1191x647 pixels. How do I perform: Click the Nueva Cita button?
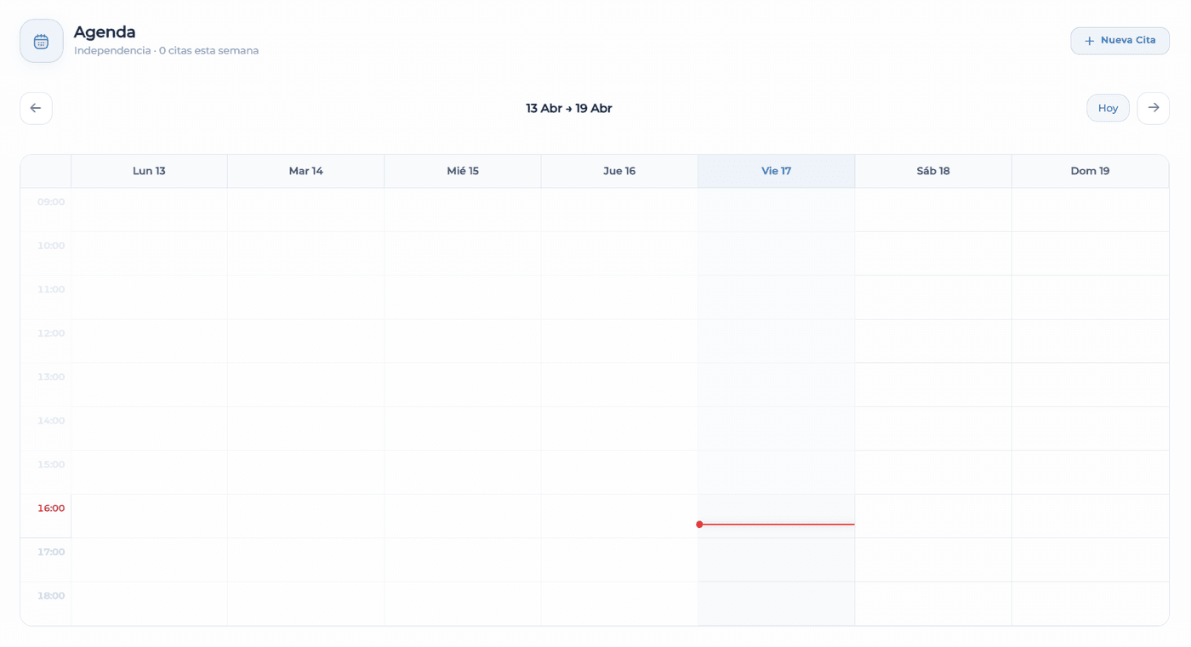(x=1120, y=41)
